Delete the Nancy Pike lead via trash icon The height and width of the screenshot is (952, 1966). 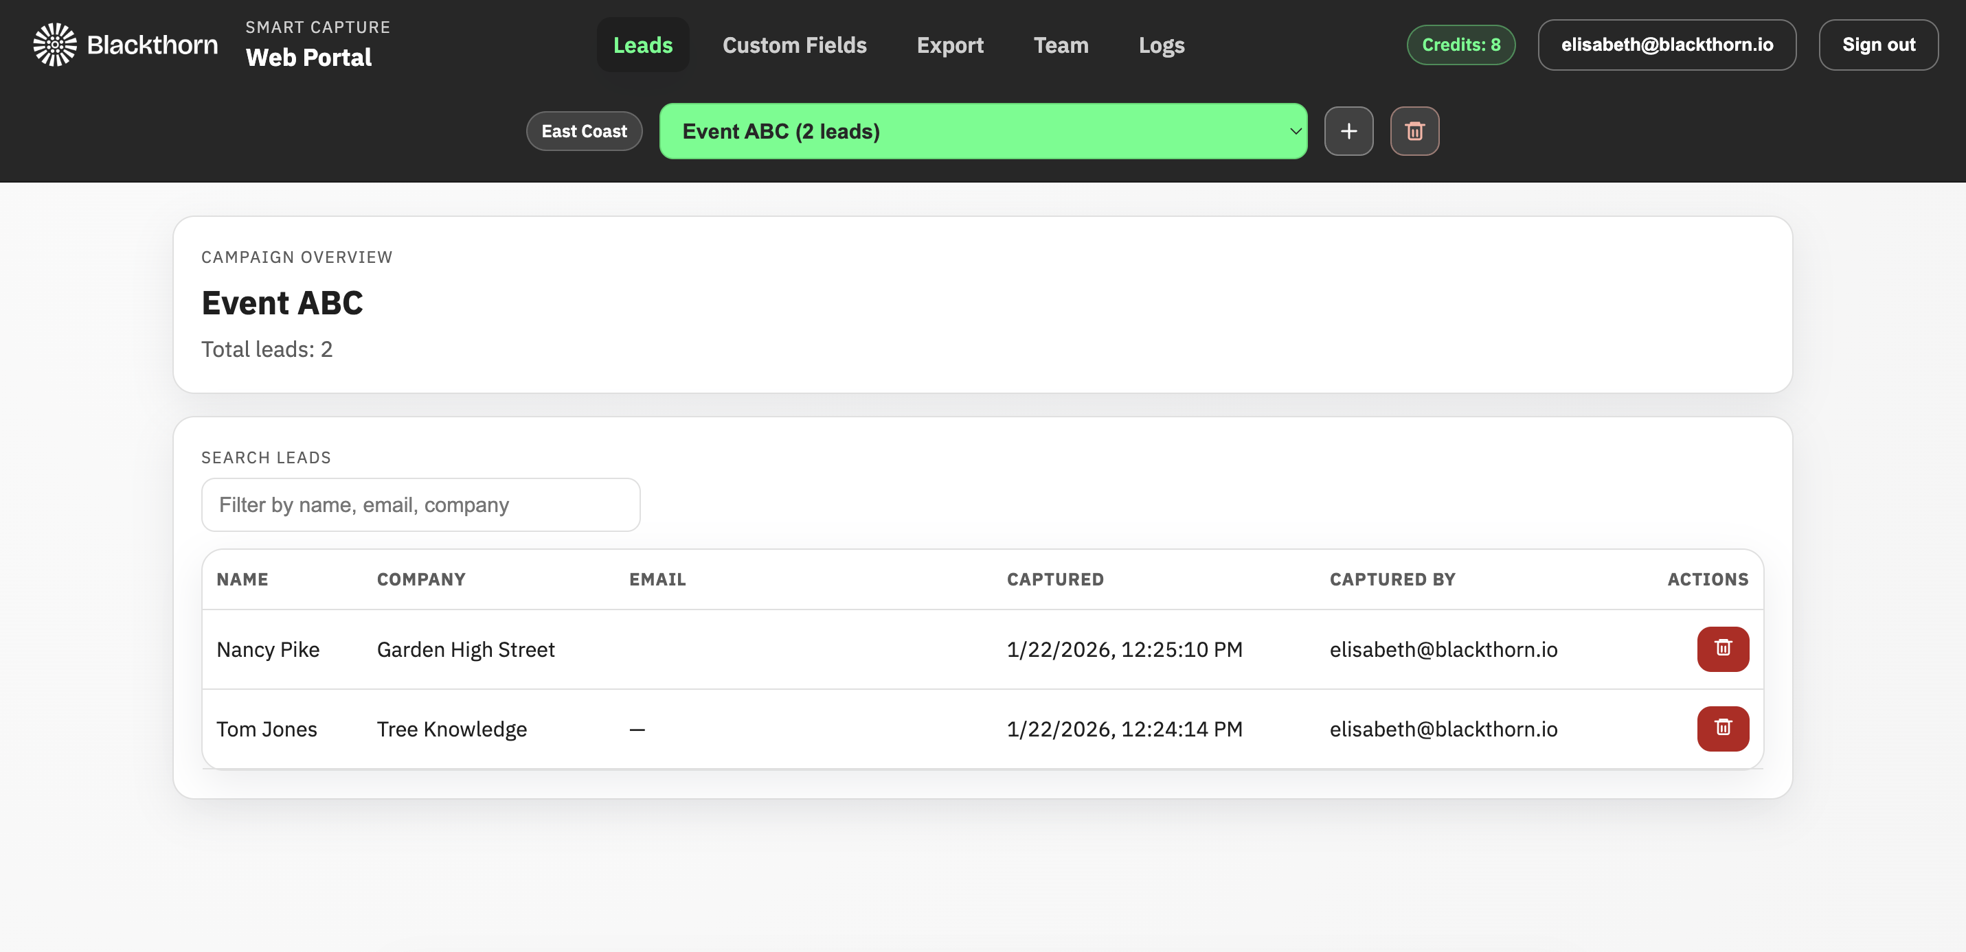coord(1723,649)
